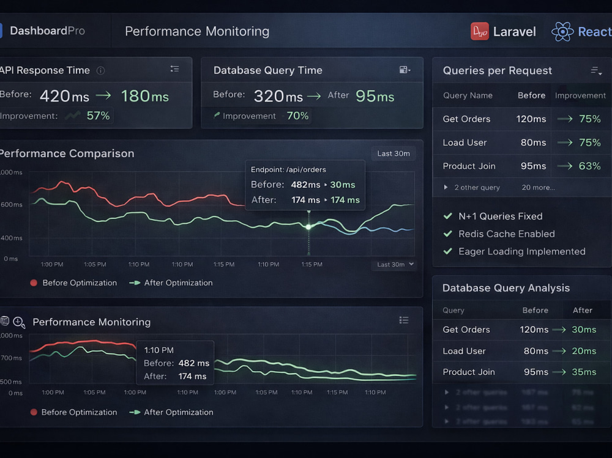Click the 1:10 PM tooltip in lower chart

(175, 363)
